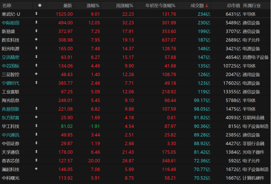Open the 中芯国际 stock link
Screen dimensions: 271x184
click(10, 66)
